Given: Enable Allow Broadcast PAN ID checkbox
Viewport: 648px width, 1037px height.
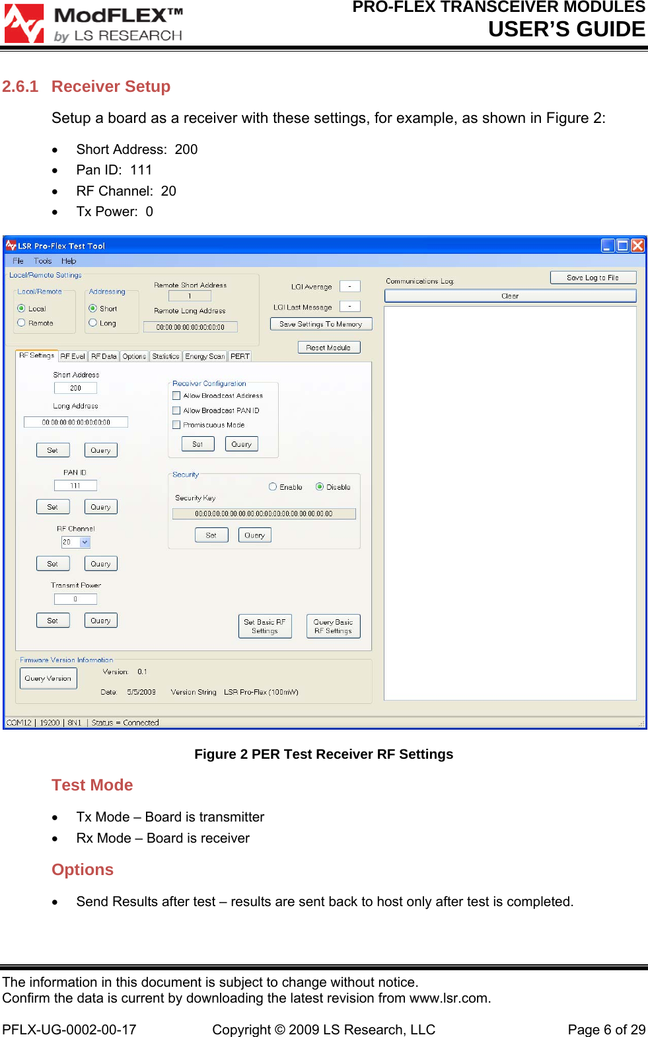Looking at the screenshot, I should coord(176,410).
